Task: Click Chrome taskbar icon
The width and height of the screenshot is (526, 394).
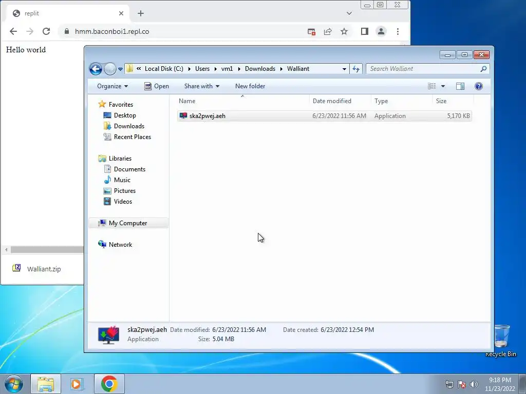Action: tap(109, 384)
